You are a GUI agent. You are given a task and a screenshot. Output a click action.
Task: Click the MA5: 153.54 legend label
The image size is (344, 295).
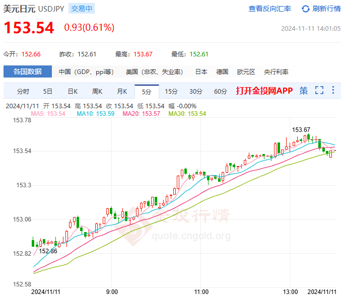click(x=48, y=114)
